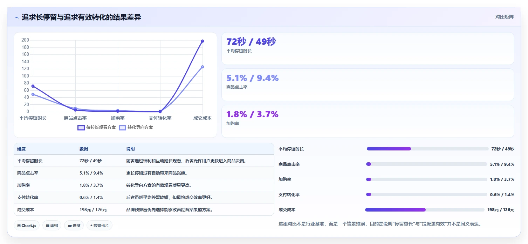Click the 加购率 progress bar

(426, 179)
